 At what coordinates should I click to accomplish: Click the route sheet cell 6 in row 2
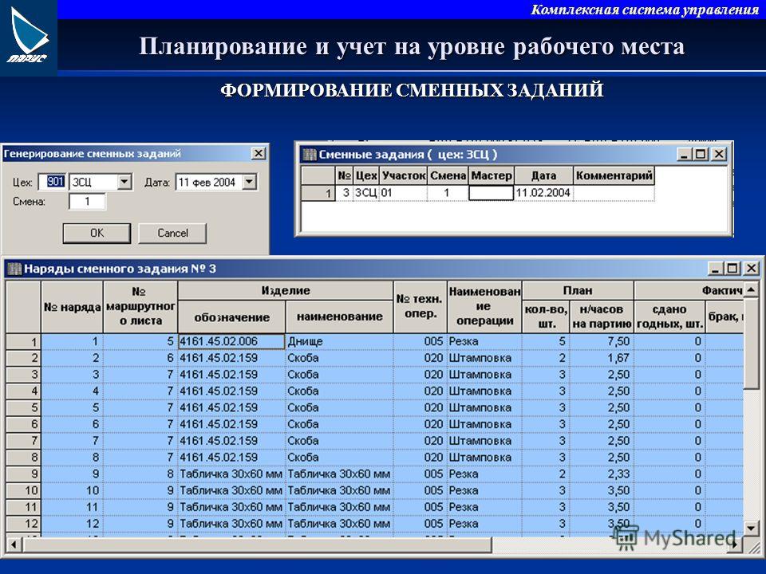pyautogui.click(x=140, y=358)
